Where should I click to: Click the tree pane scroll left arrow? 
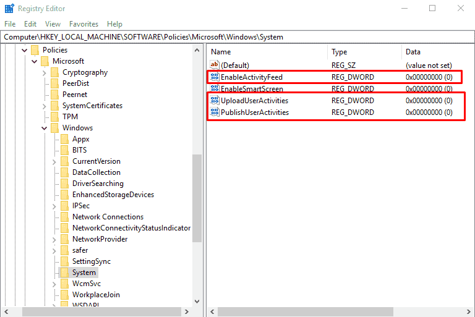(x=6, y=311)
